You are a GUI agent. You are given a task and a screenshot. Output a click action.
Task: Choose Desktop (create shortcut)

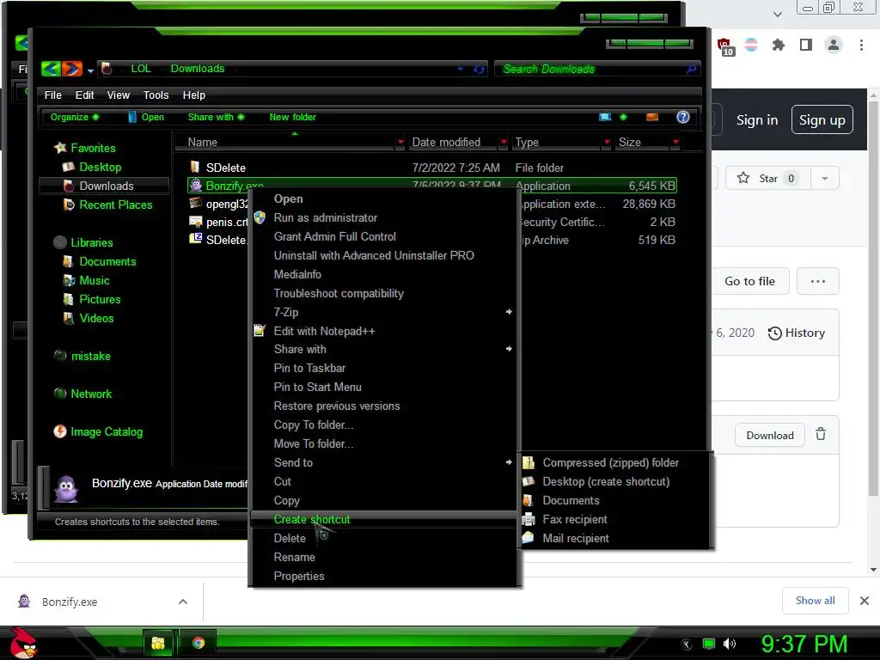606,481
